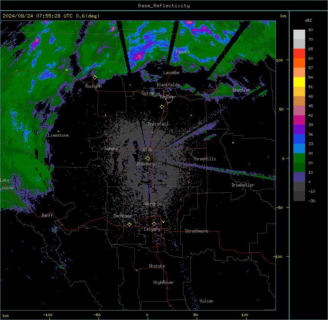Image resolution: width=328 pixels, height=320 pixels.
Task: Click the Banff label
Action: point(47,215)
